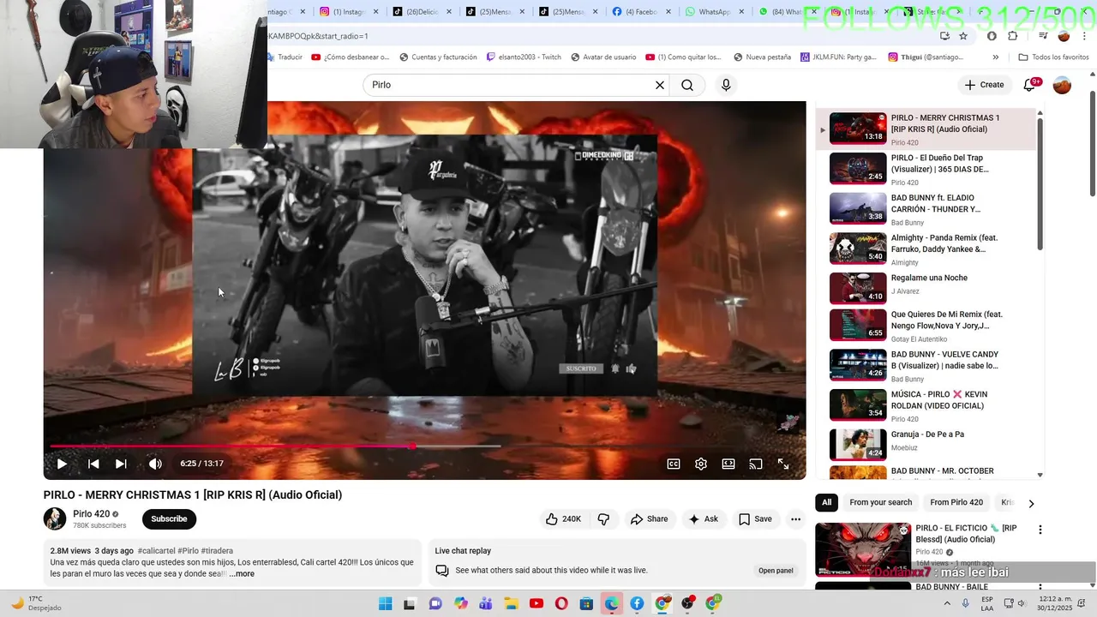Open the notifications bell

pos(1030,85)
